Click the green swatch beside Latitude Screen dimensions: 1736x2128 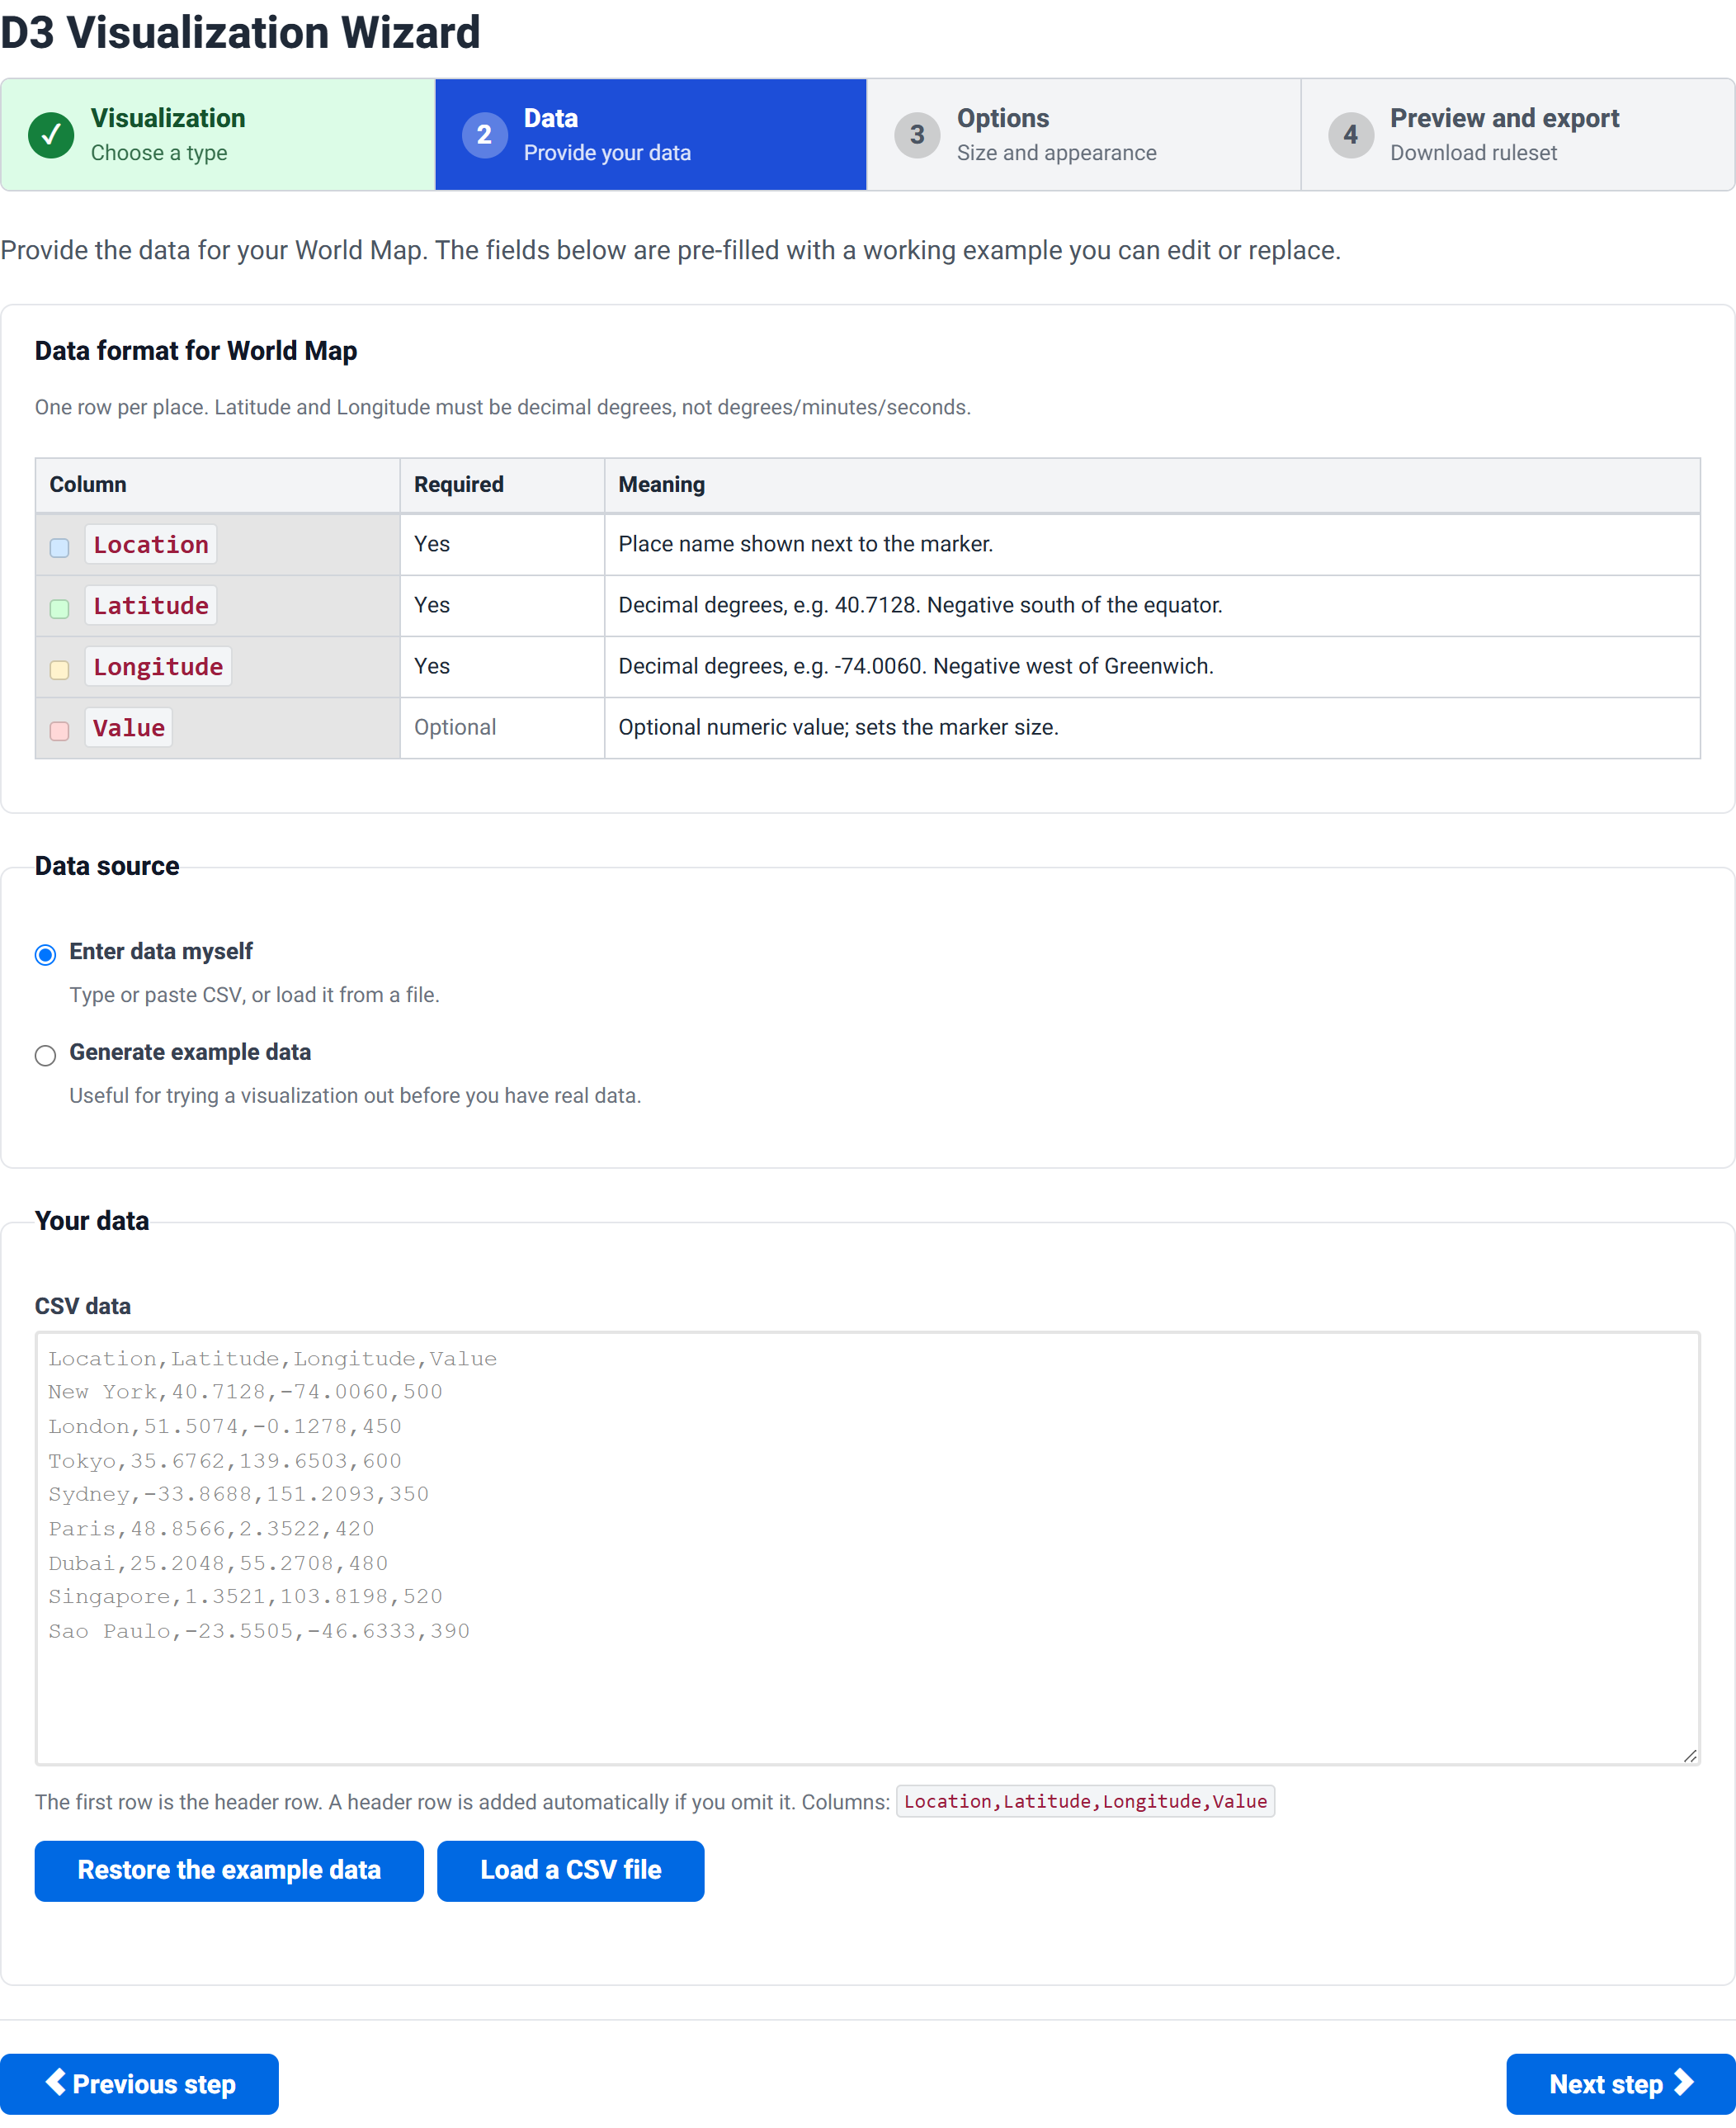(x=60, y=608)
